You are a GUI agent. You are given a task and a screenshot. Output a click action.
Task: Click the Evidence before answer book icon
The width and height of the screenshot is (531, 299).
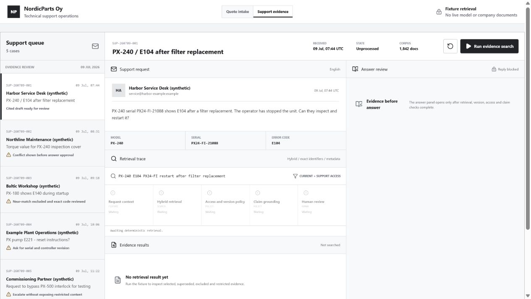coord(359,104)
